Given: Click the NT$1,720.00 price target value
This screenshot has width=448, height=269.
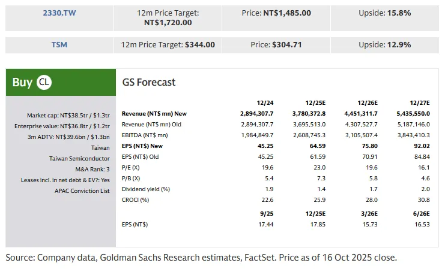Looking at the screenshot, I should [x=168, y=22].
